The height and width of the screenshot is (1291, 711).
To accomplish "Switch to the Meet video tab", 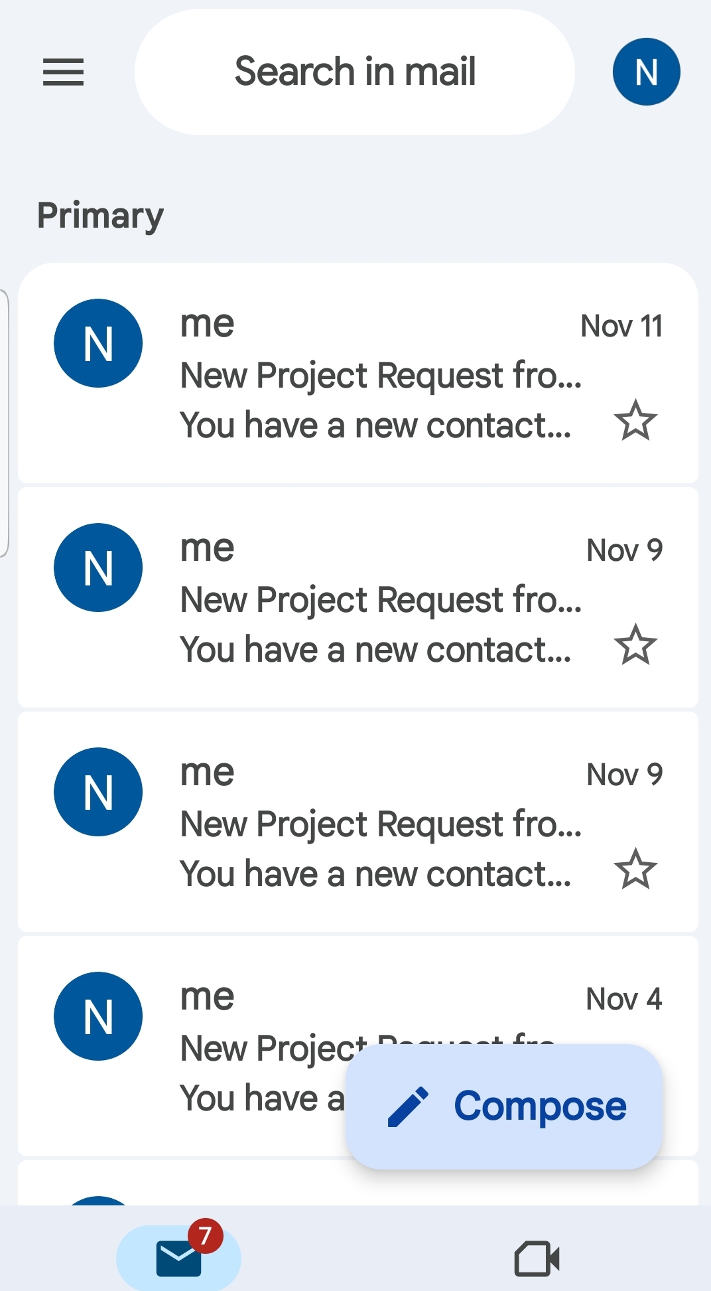I will click(x=537, y=1258).
